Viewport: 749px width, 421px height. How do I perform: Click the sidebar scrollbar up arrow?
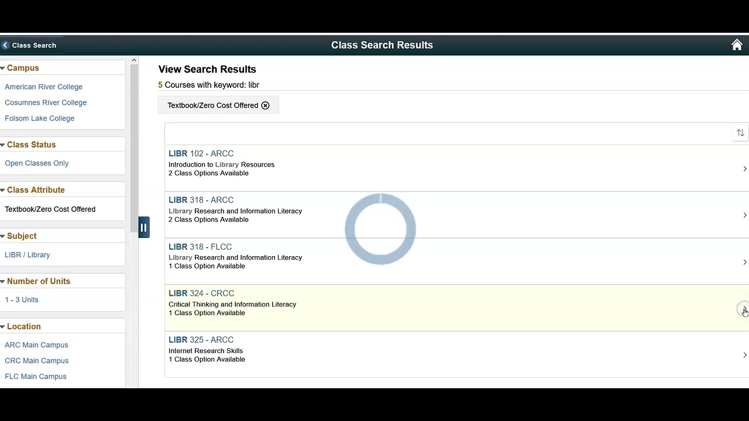point(134,60)
